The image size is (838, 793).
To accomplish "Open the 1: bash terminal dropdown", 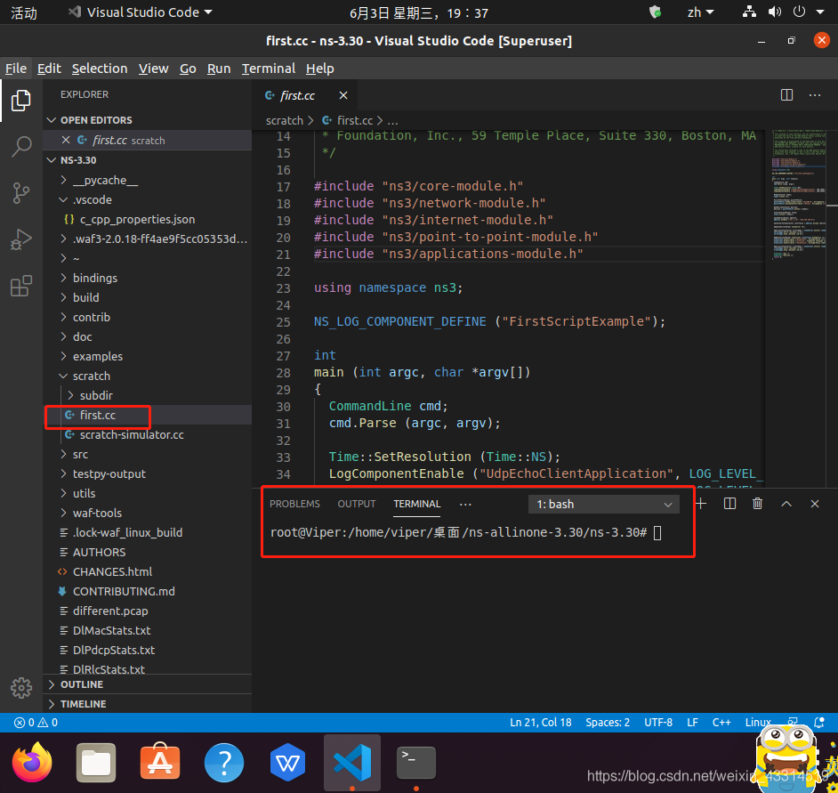I will (x=604, y=504).
